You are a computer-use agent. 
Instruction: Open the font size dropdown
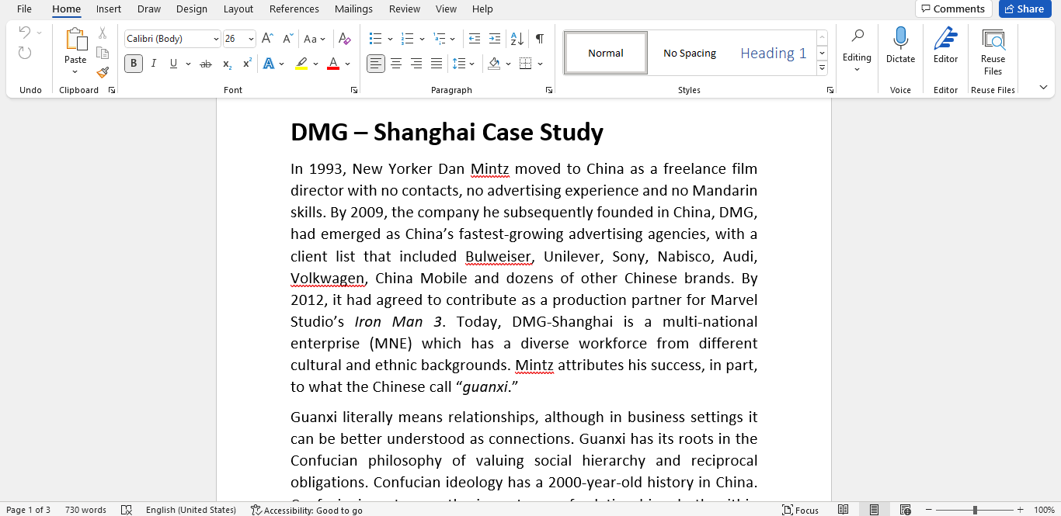(x=250, y=38)
